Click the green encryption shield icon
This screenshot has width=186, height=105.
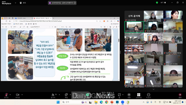pyautogui.click(x=157, y=3)
